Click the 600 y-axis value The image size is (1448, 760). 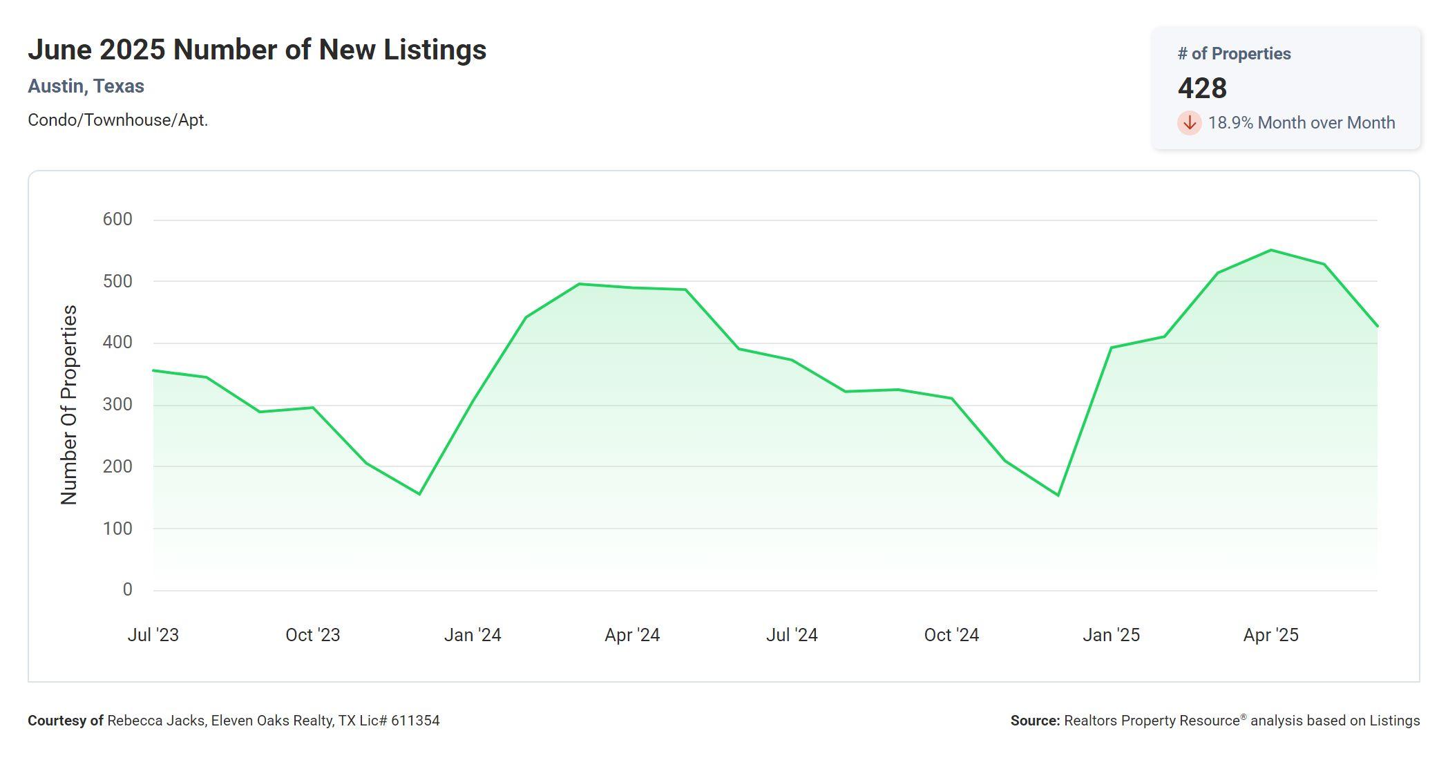point(117,220)
